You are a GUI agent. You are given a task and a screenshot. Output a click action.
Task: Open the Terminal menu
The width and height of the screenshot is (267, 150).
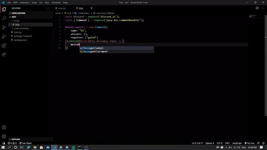tap(56, 2)
